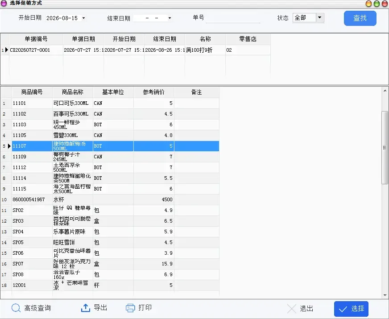
Task: Click the 商品名称 column header
Action: pyautogui.click(x=72, y=92)
